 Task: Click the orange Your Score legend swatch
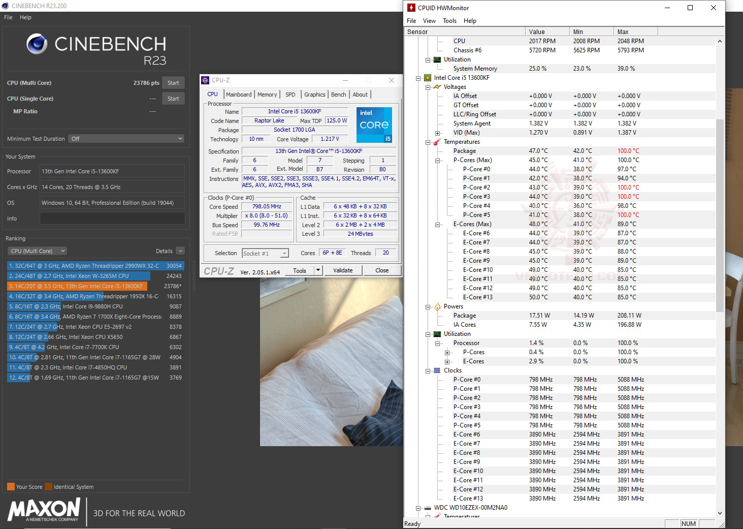pyautogui.click(x=11, y=487)
